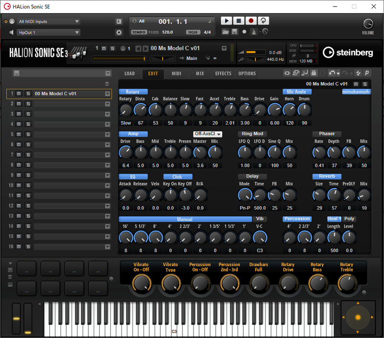
Task: Open the settings gear icon
Action: click(x=119, y=32)
